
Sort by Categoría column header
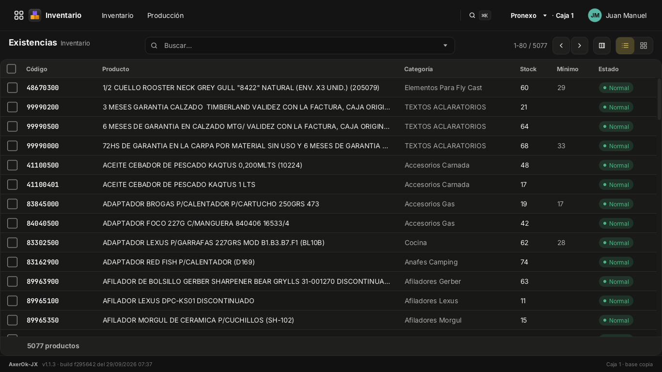(x=419, y=69)
